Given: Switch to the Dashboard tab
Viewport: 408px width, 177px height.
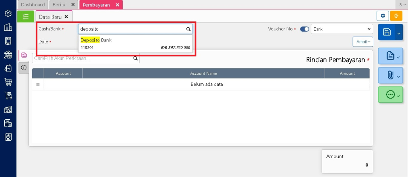Looking at the screenshot, I should (x=33, y=5).
